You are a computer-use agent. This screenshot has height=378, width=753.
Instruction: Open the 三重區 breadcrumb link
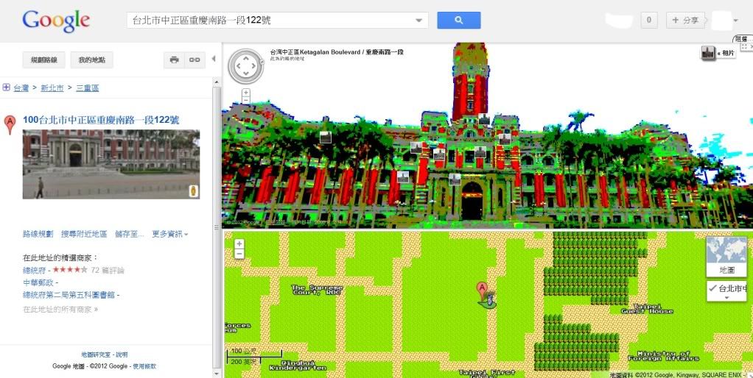(x=88, y=88)
